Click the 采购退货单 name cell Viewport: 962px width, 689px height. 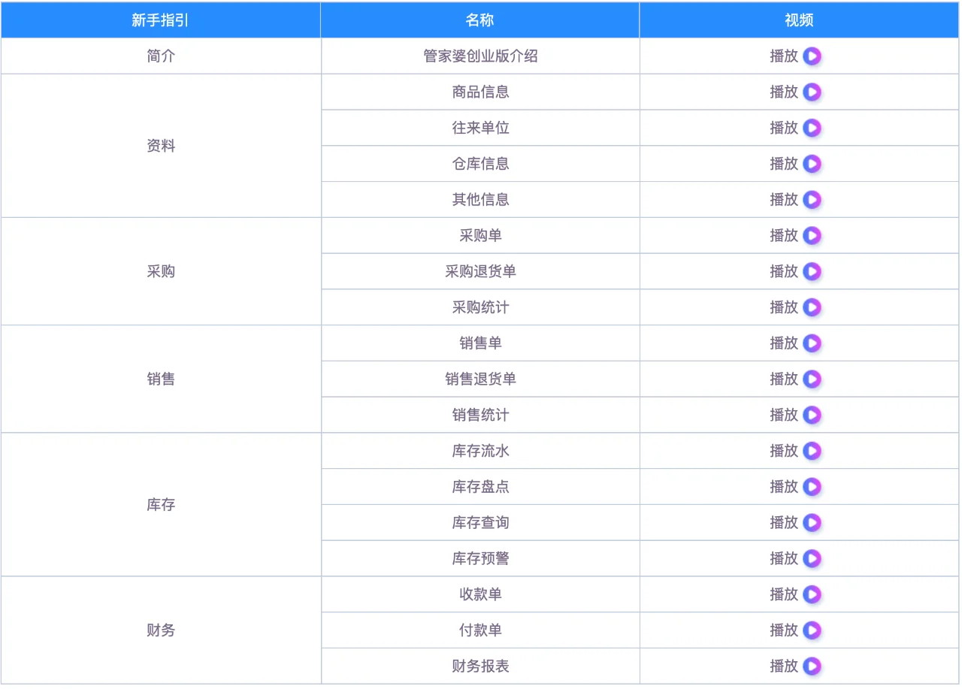tap(480, 271)
